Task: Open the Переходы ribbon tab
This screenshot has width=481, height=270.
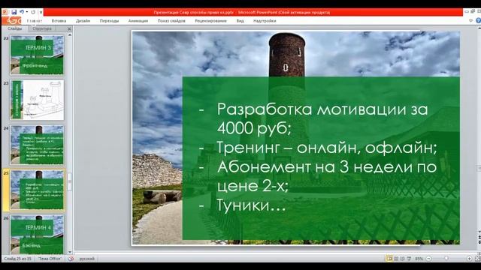Action: [109, 21]
